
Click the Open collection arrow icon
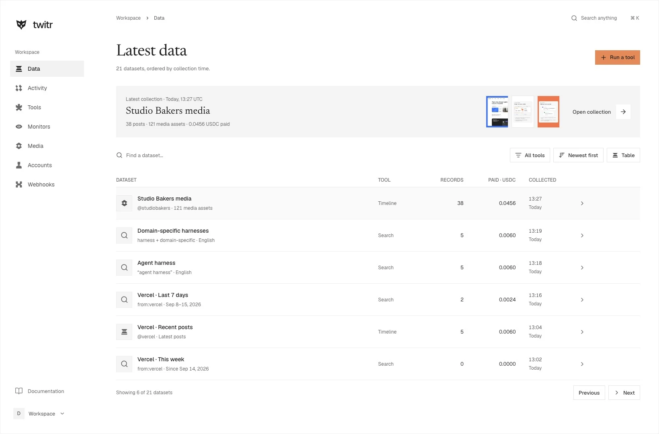pos(623,112)
